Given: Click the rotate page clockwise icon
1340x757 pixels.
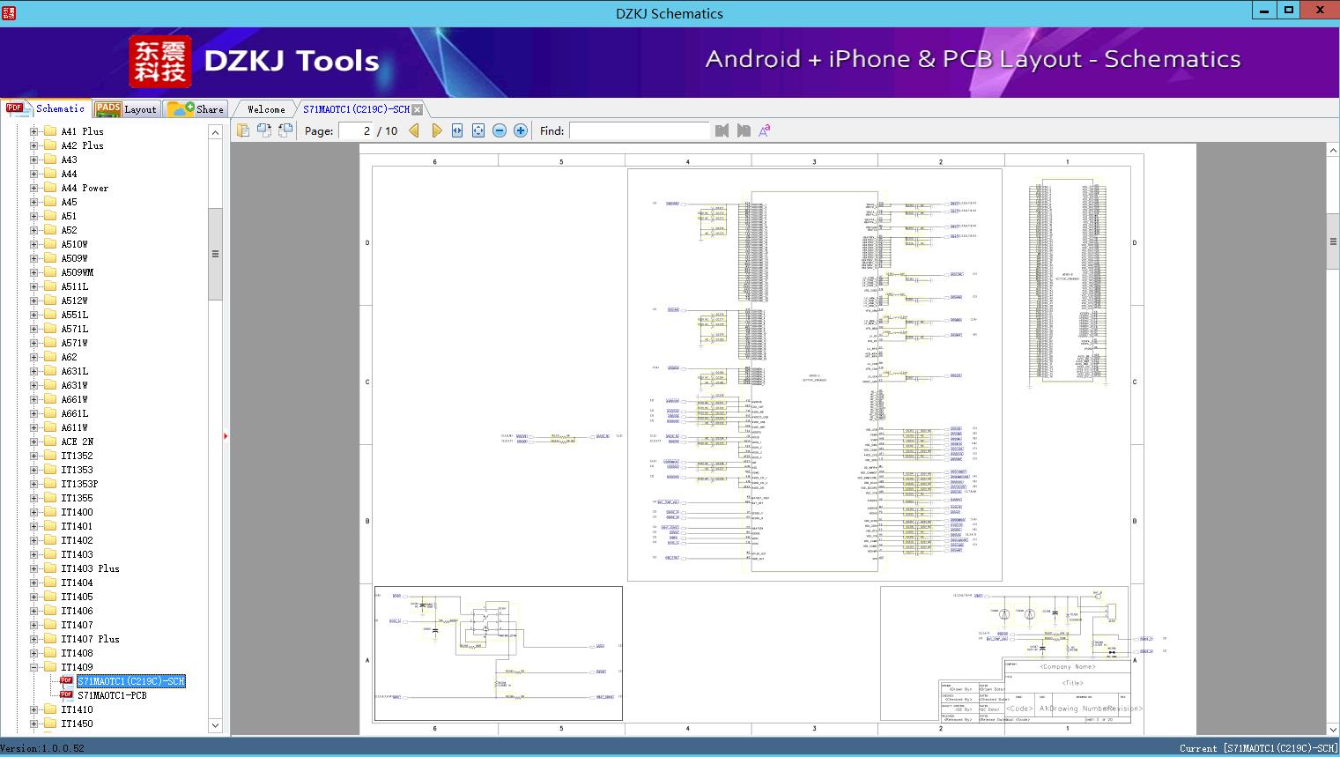Looking at the screenshot, I should pos(285,130).
